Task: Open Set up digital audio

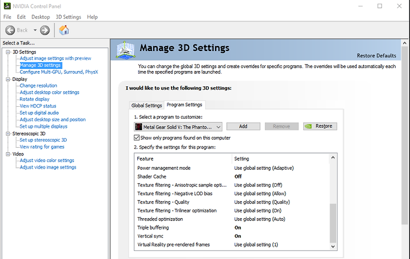Action: point(39,112)
